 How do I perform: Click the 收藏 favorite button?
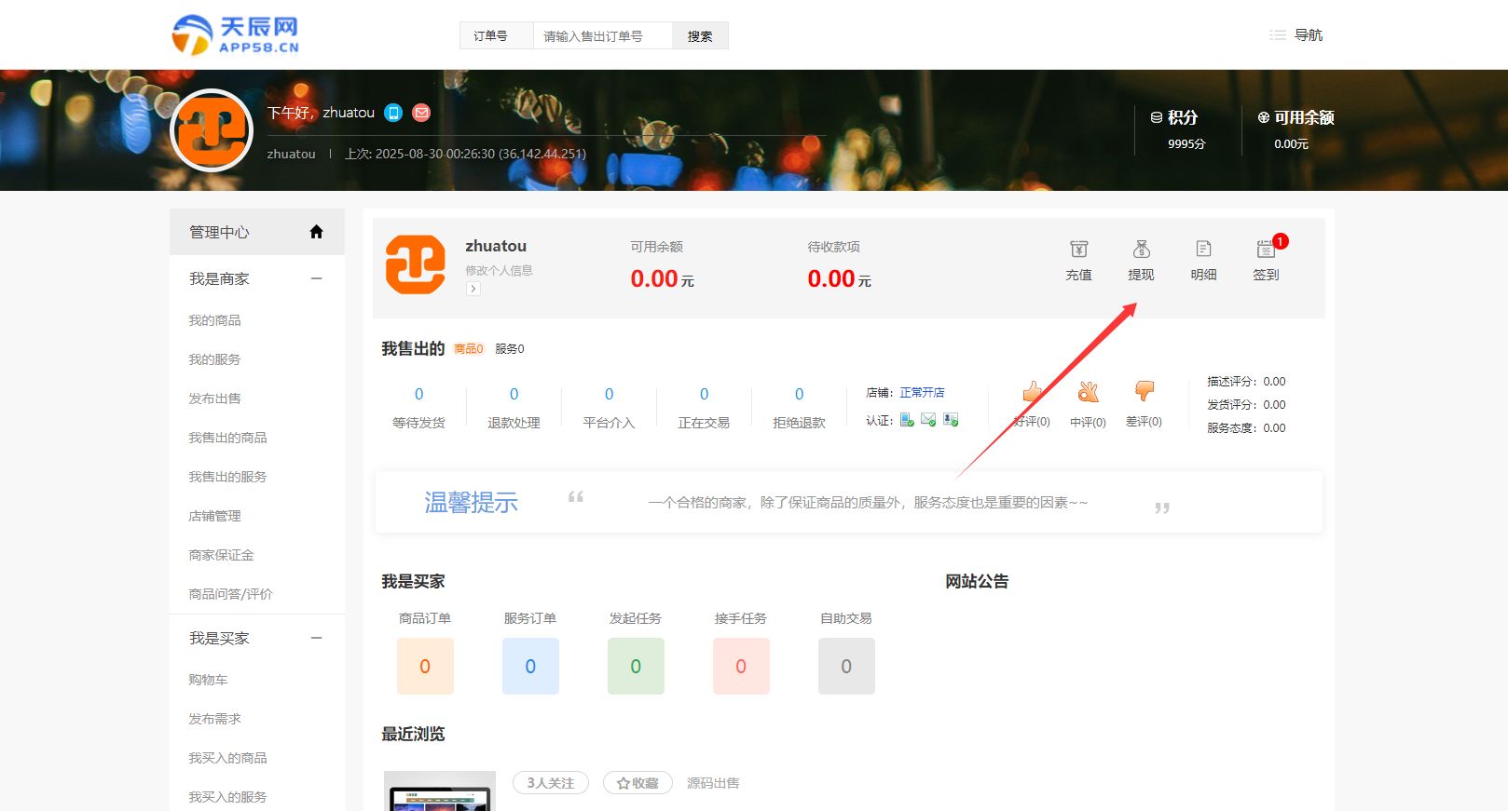[x=637, y=783]
